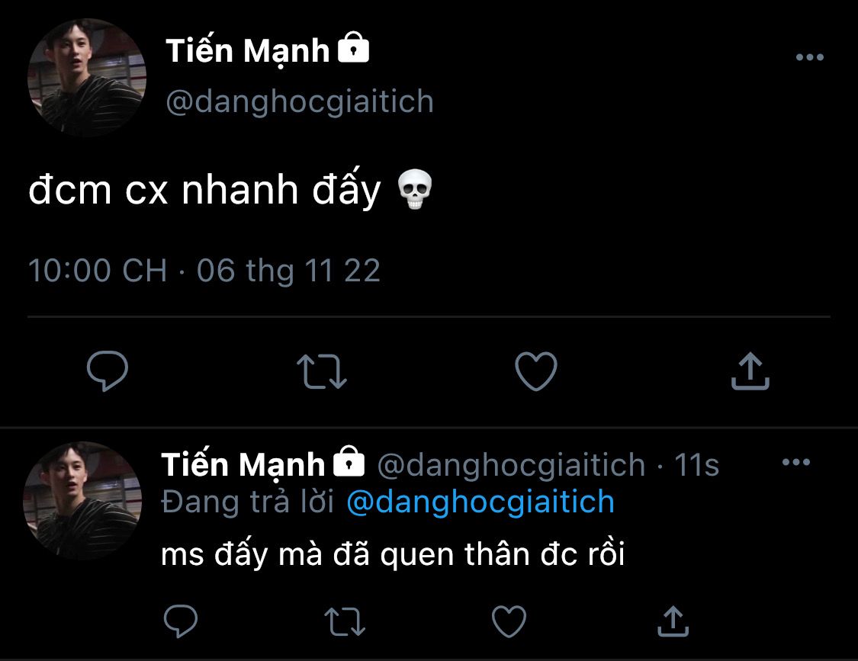Open more options on the 11s reply
This screenshot has width=858, height=661.
796,462
